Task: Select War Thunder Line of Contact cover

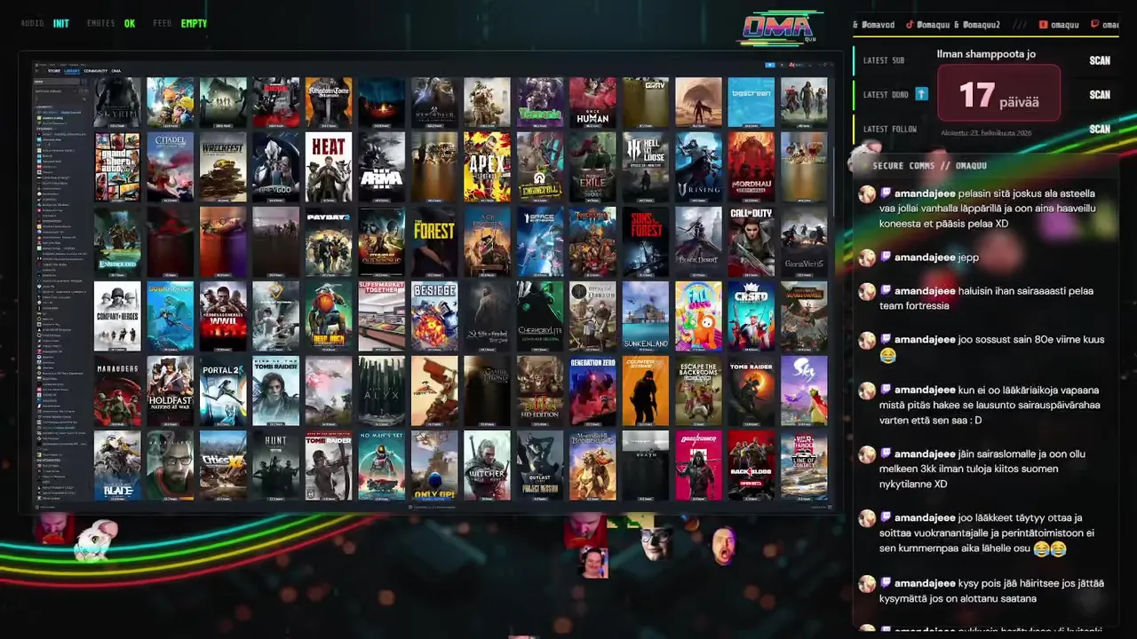Action: pos(804,465)
